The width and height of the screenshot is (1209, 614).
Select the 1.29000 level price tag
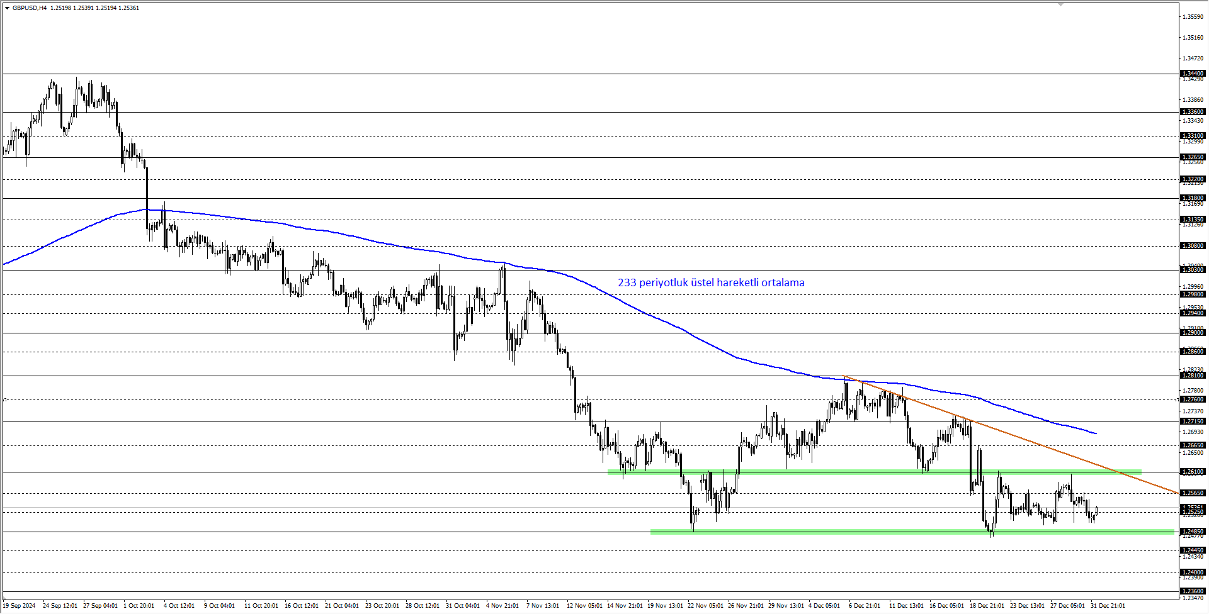tap(1193, 333)
